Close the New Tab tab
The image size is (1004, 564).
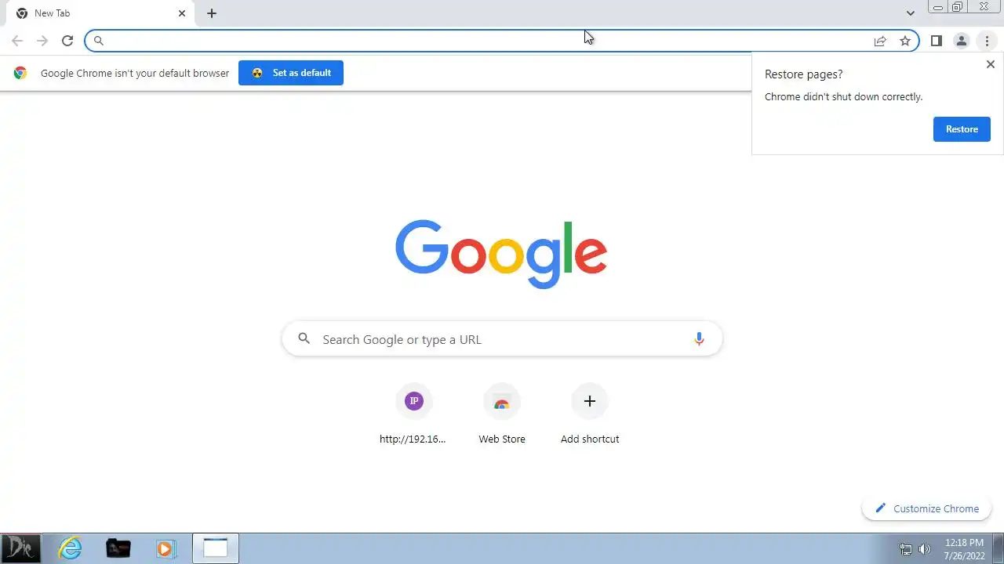coord(182,13)
